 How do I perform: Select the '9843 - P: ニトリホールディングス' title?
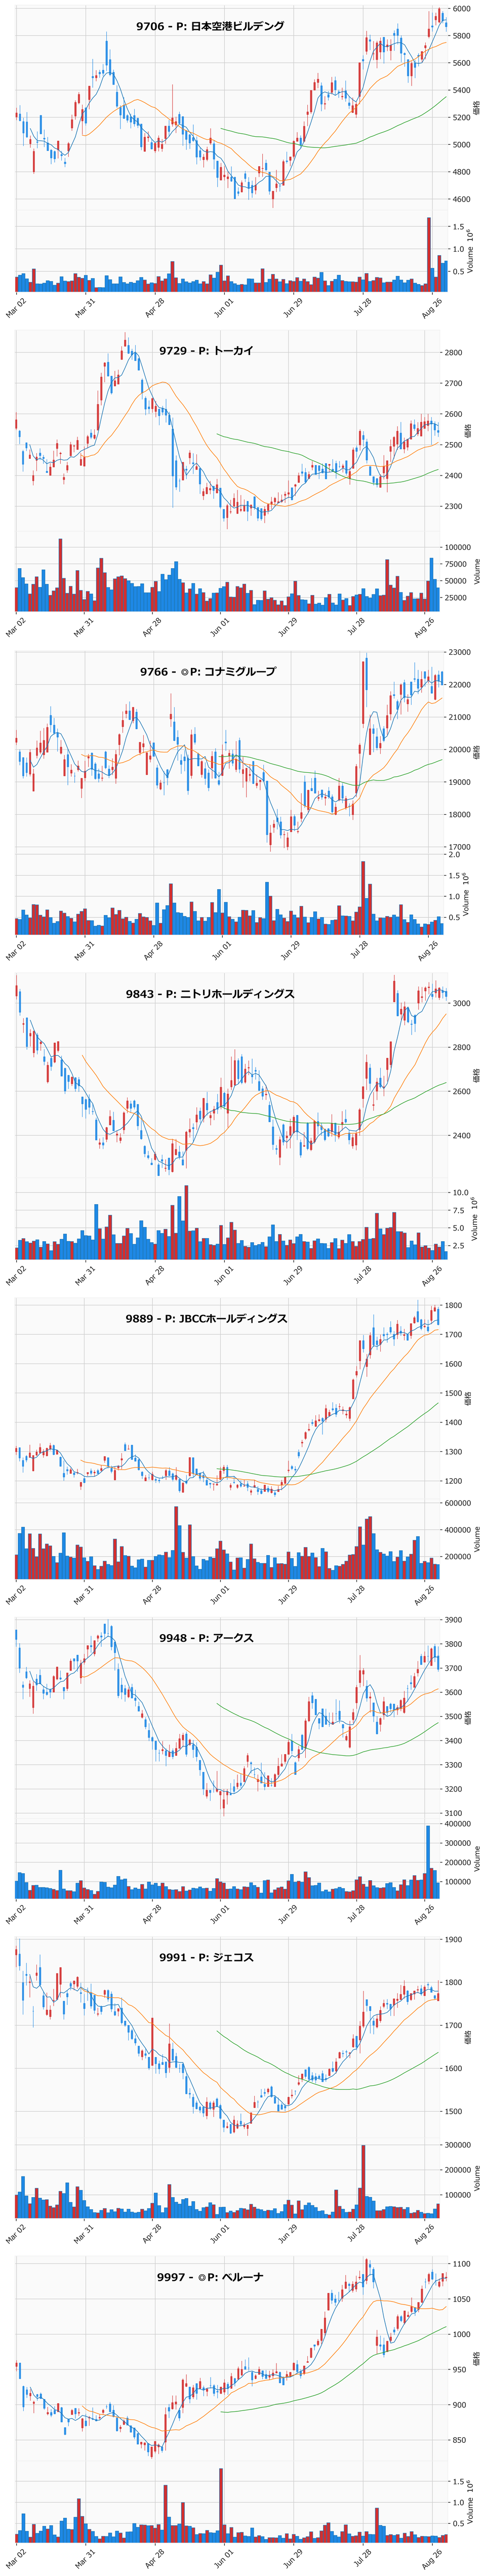point(210,994)
